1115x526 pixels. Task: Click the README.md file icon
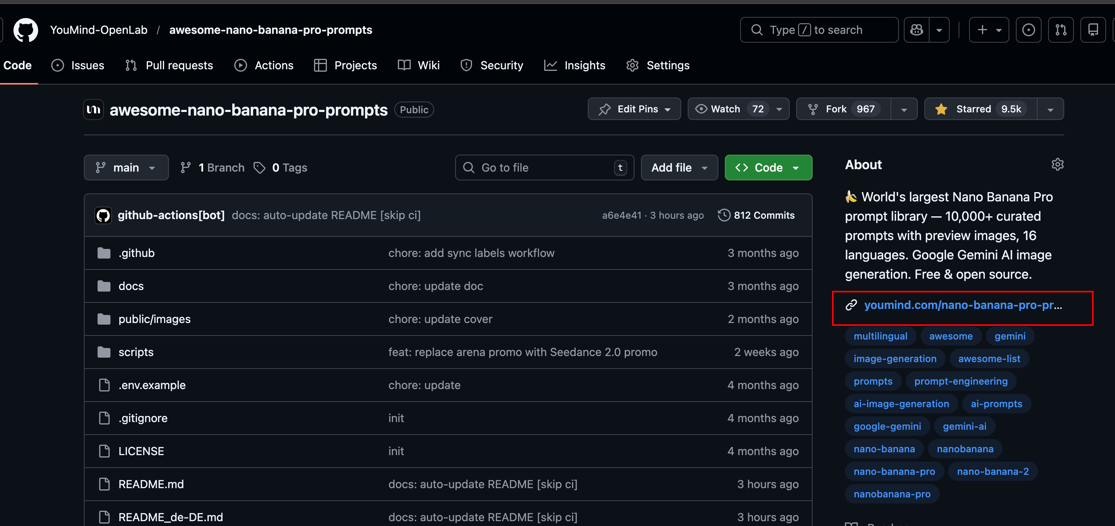tap(104, 484)
